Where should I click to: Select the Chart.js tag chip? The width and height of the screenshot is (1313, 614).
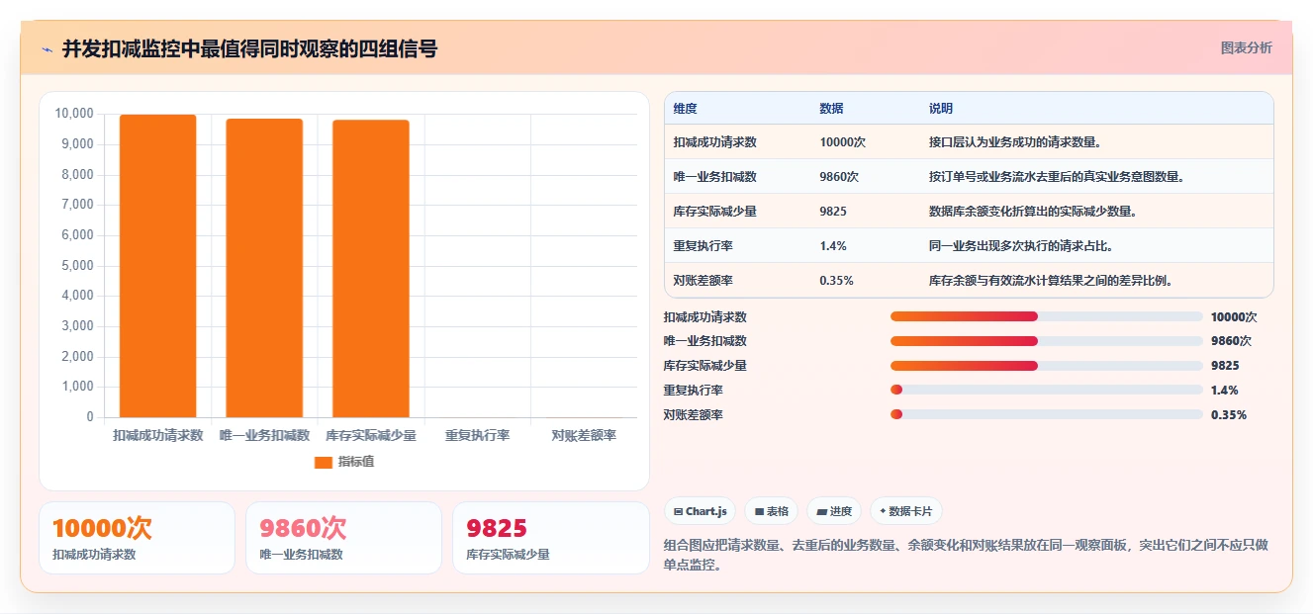tap(700, 511)
